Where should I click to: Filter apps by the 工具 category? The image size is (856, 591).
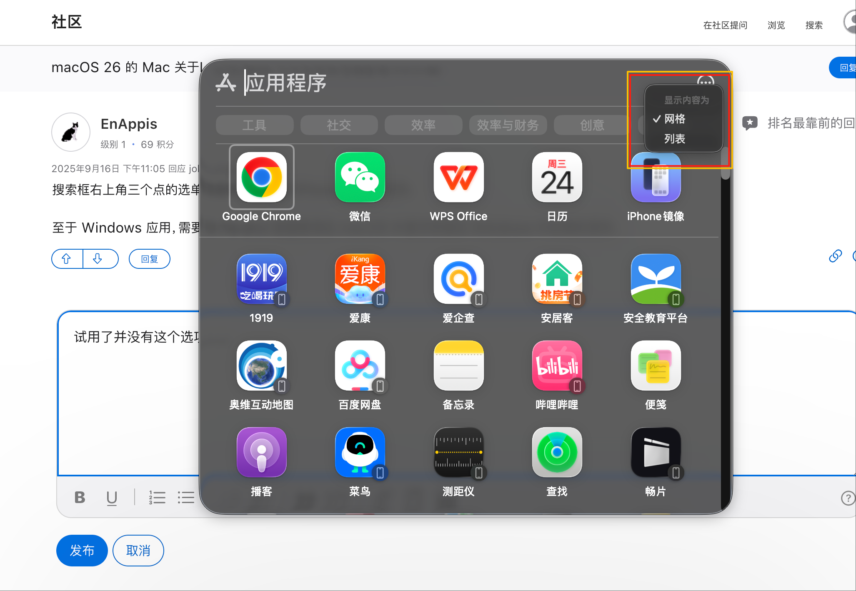254,125
